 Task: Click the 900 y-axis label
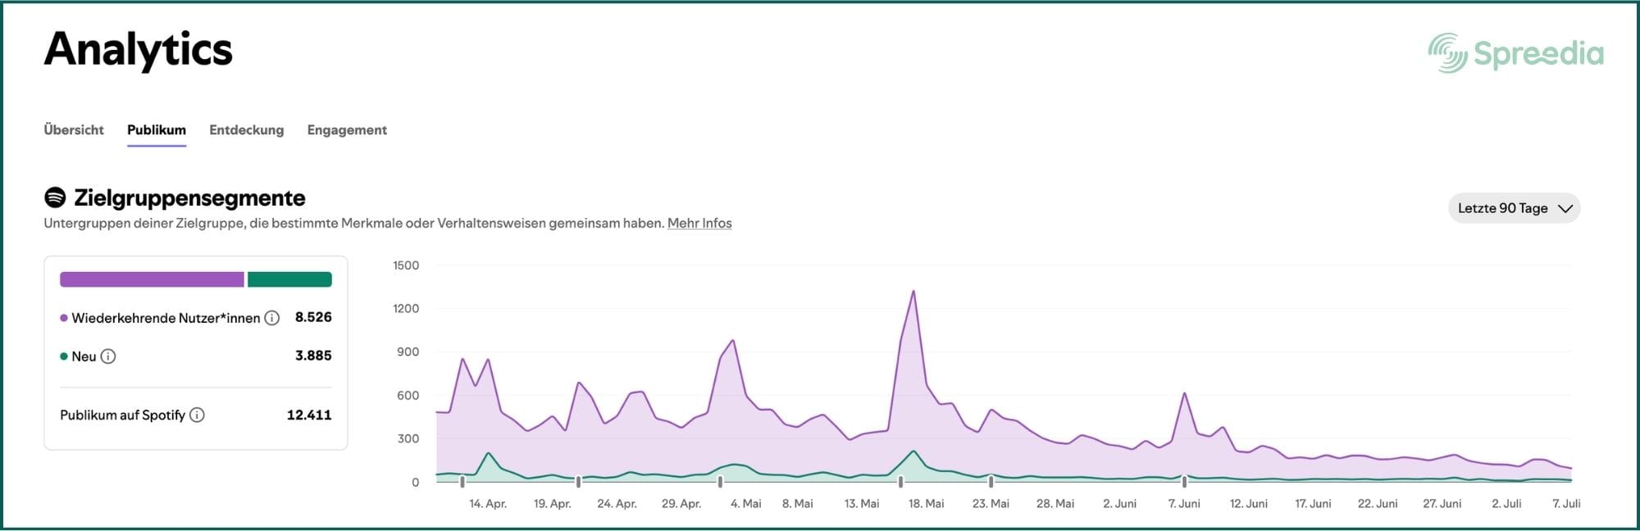tap(408, 352)
